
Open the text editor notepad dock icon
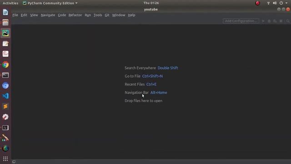click(5, 44)
